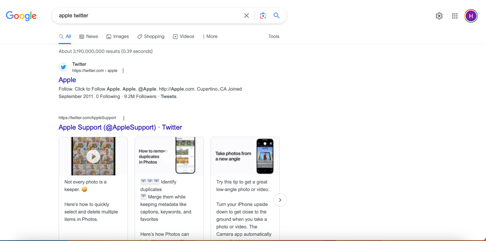
Task: Click the carousel next arrow button
Action: point(280,200)
